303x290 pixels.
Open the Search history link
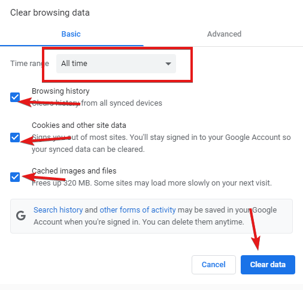58,210
